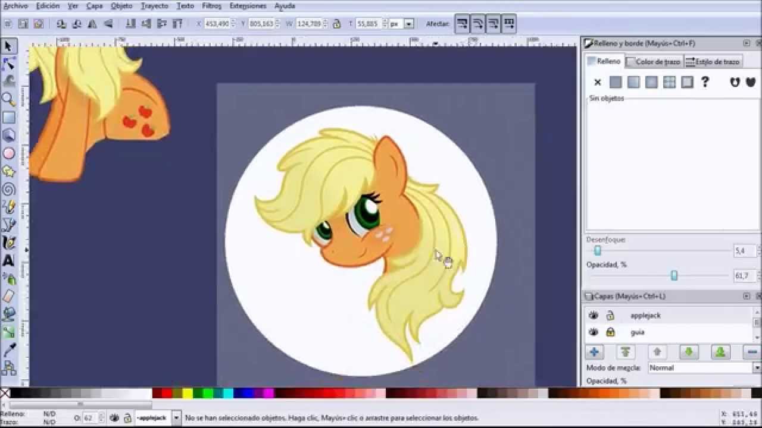The image size is (762, 428).
Task: Click the rotate 90° counter-clockwise icon
Action: click(x=61, y=24)
